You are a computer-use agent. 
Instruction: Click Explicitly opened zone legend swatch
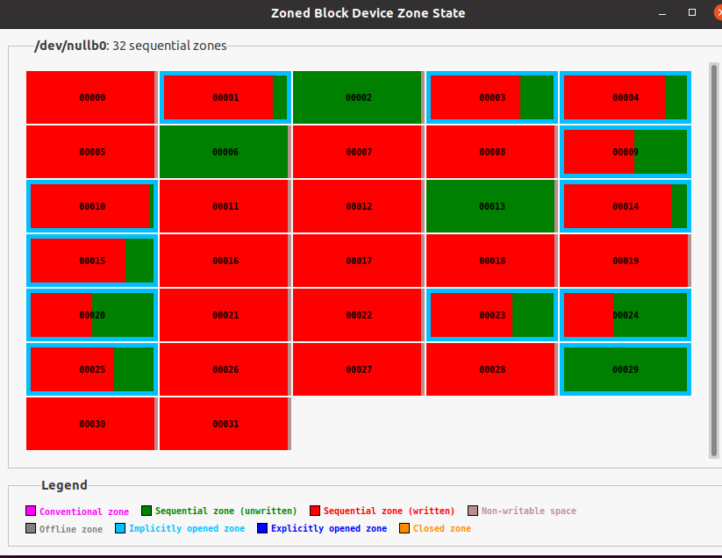[x=262, y=528]
